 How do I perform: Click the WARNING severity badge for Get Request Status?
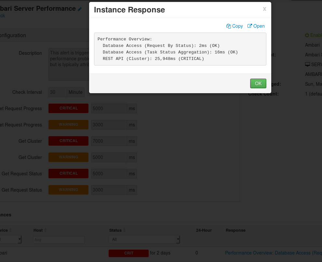(x=68, y=190)
